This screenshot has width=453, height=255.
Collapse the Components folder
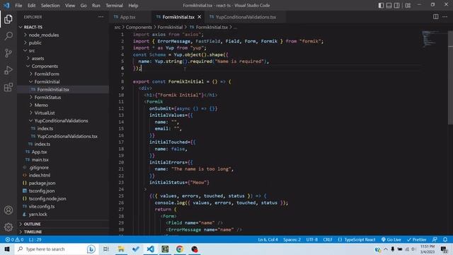click(63, 66)
